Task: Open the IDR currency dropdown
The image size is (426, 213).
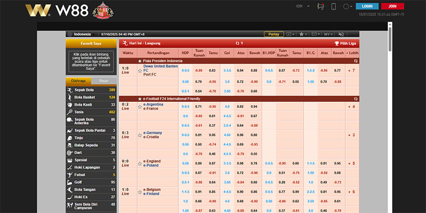Action: 303,6
